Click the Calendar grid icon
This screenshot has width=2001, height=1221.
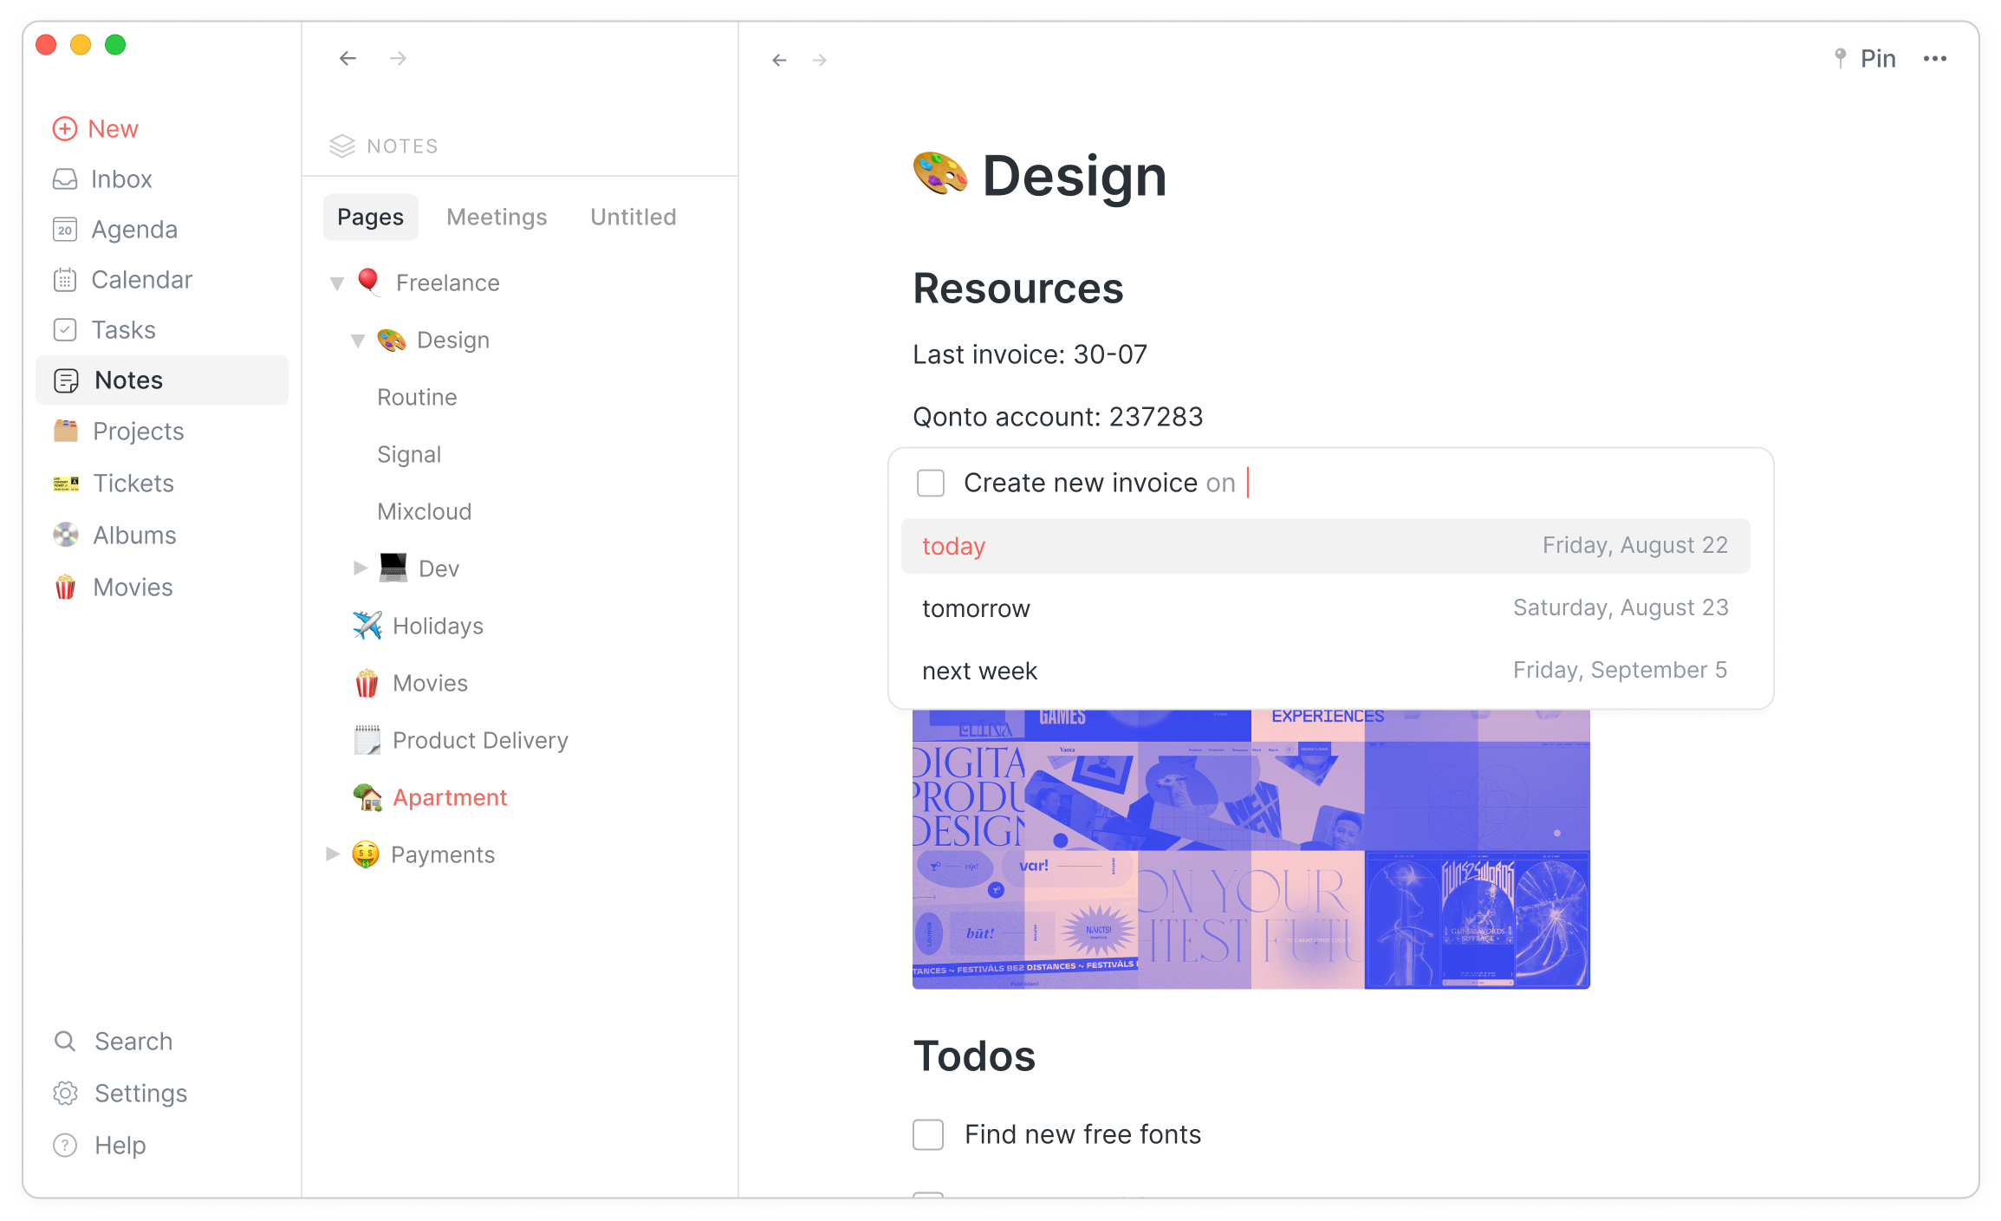point(65,280)
